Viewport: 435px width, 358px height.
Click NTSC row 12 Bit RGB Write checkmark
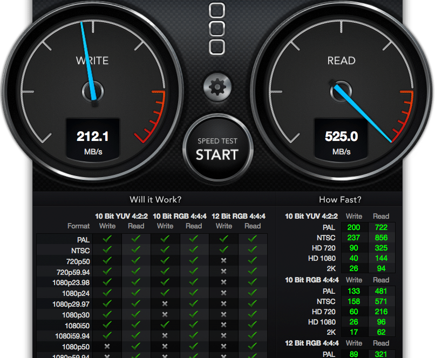[x=223, y=249]
